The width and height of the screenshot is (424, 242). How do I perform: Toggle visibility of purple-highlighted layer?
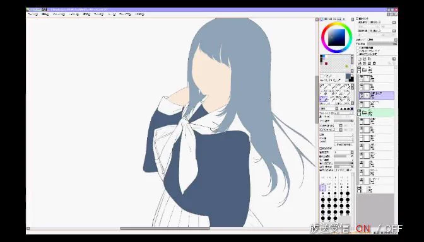[x=362, y=93]
